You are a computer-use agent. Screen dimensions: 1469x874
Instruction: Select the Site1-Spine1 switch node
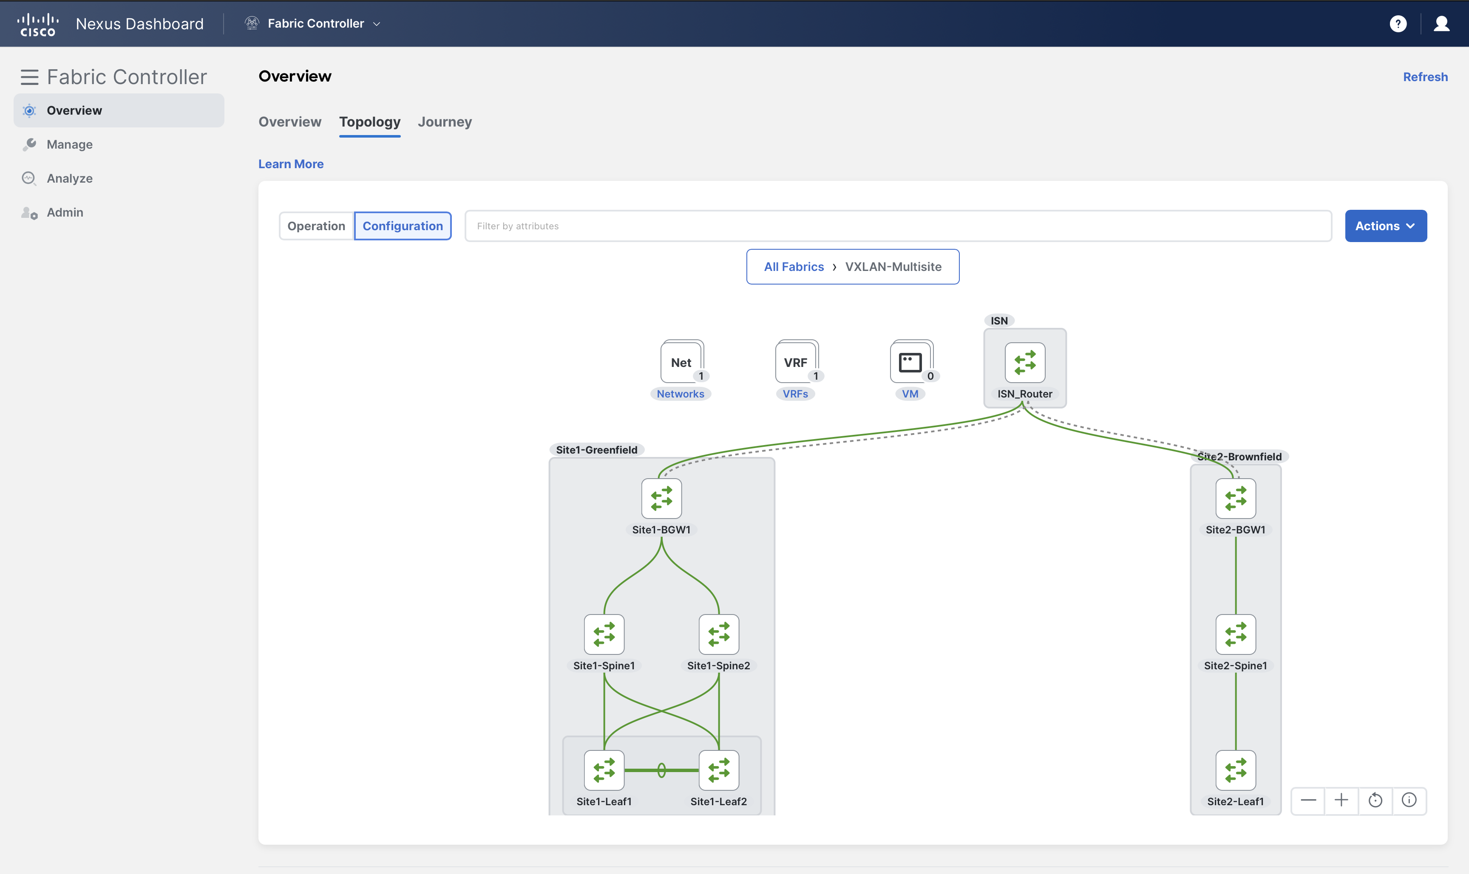[604, 634]
